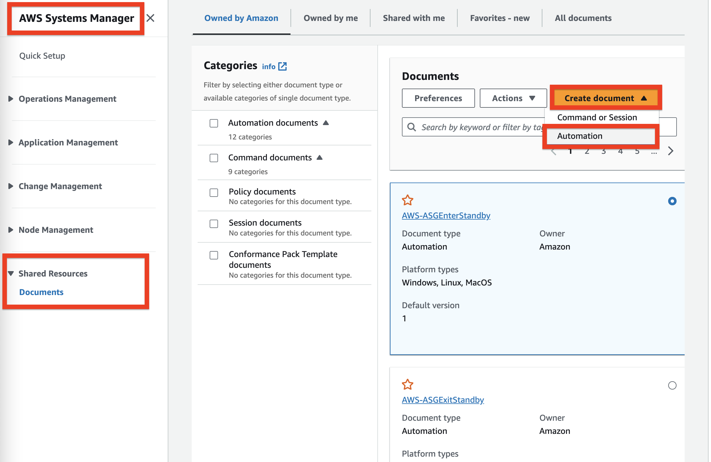Open AWS-ASGEnterStandby document link
This screenshot has width=711, height=462.
pos(446,215)
